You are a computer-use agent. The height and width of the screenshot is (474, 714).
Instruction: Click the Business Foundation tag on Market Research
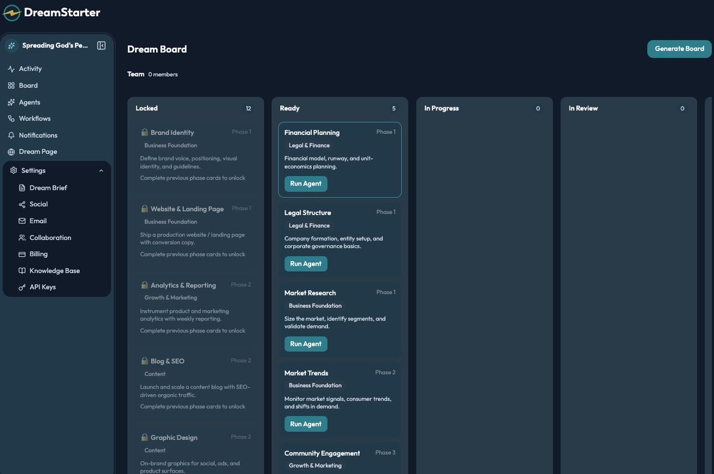coord(315,306)
